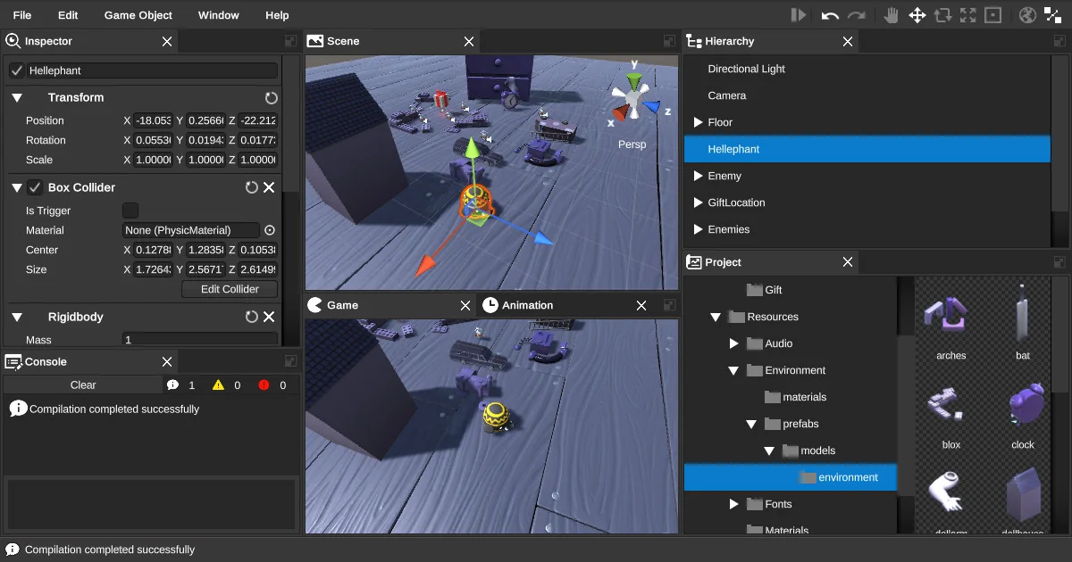Screen dimensions: 1072x562
Task: Click the Redo arrow in the toolbar
Action: pyautogui.click(x=857, y=14)
